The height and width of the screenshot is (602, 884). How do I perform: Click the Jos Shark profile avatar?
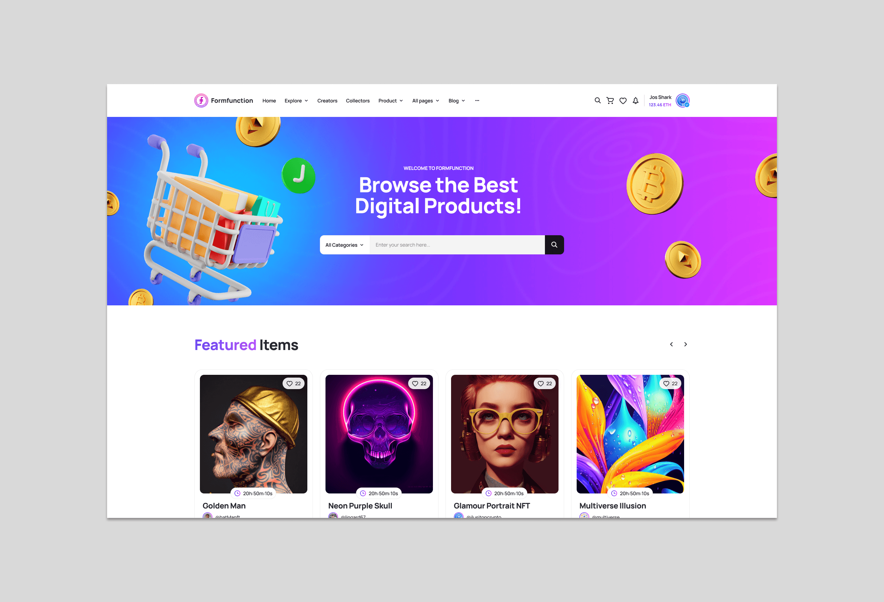point(683,101)
